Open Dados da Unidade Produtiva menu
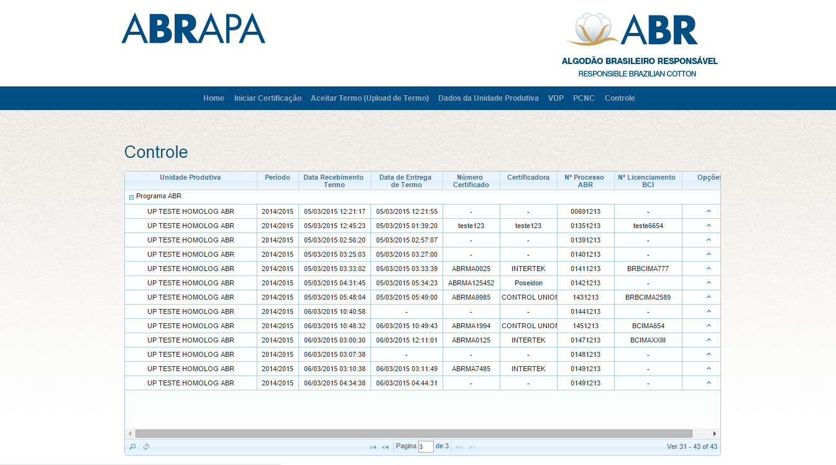Image resolution: width=836 pixels, height=465 pixels. [489, 98]
